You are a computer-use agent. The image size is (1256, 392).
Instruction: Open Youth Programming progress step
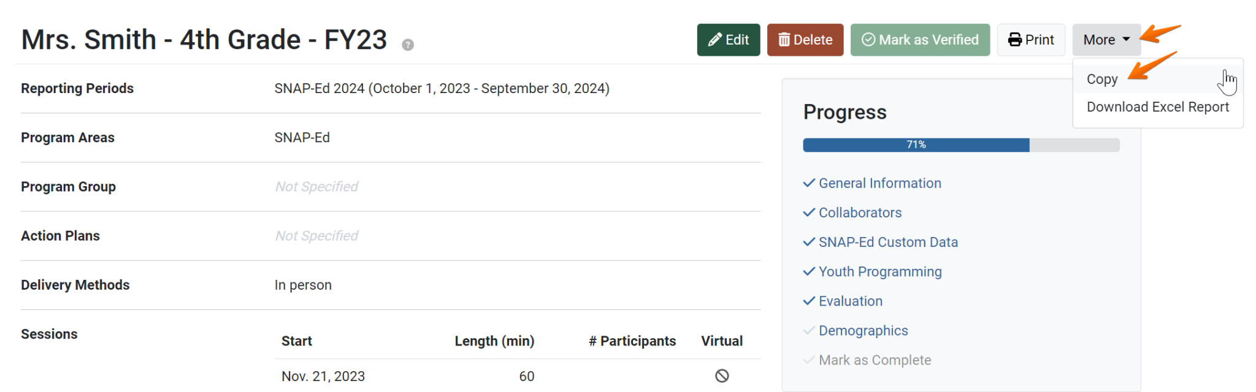pyautogui.click(x=880, y=271)
